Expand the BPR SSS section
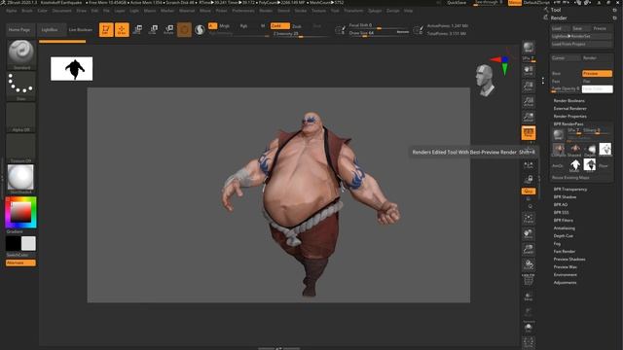Viewport: 623px width, 350px height. (561, 212)
